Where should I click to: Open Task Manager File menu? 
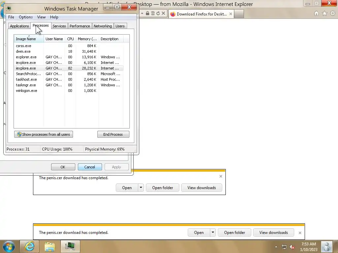pyautogui.click(x=11, y=17)
